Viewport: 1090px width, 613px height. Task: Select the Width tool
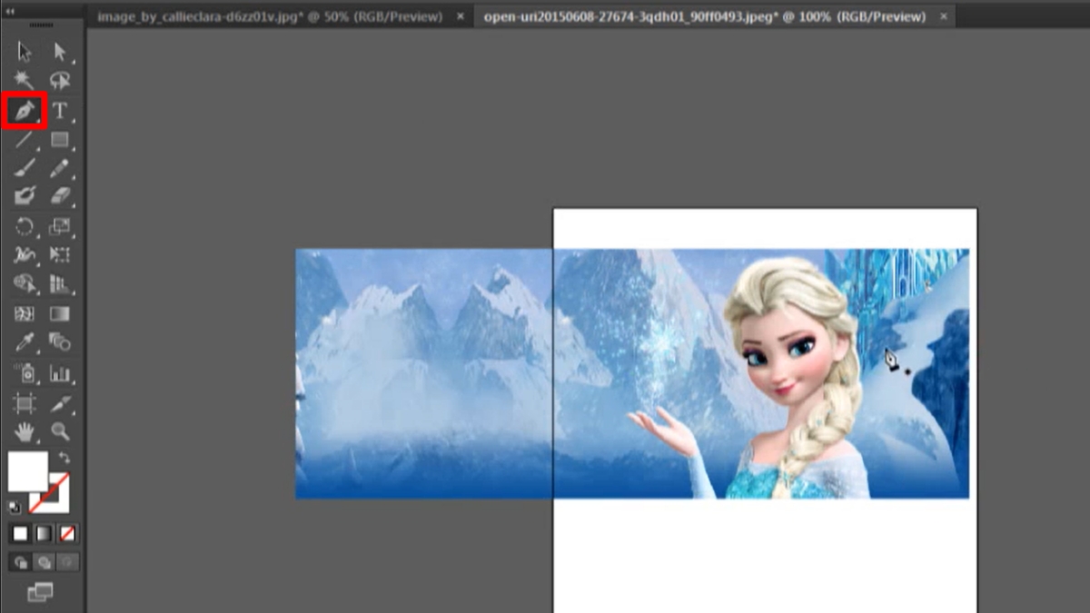pyautogui.click(x=25, y=255)
